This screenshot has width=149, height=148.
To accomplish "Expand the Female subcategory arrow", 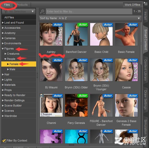I will (8, 64).
